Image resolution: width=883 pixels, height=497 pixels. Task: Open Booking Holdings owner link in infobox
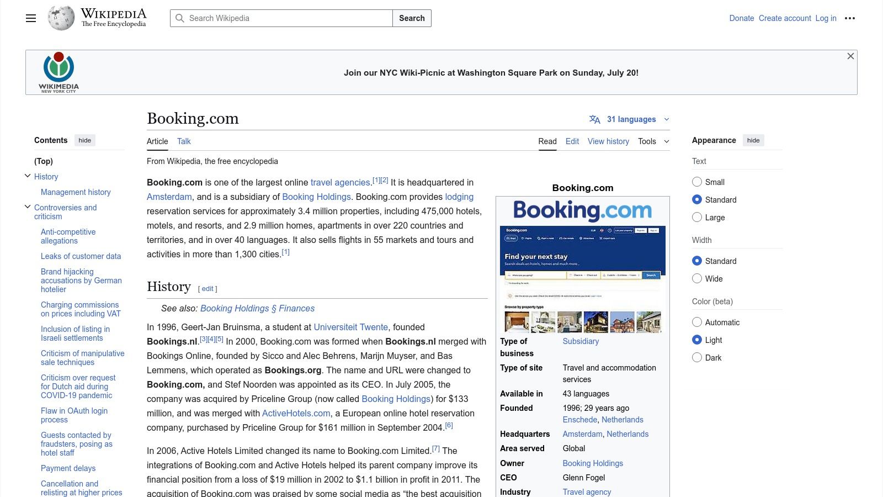593,463
